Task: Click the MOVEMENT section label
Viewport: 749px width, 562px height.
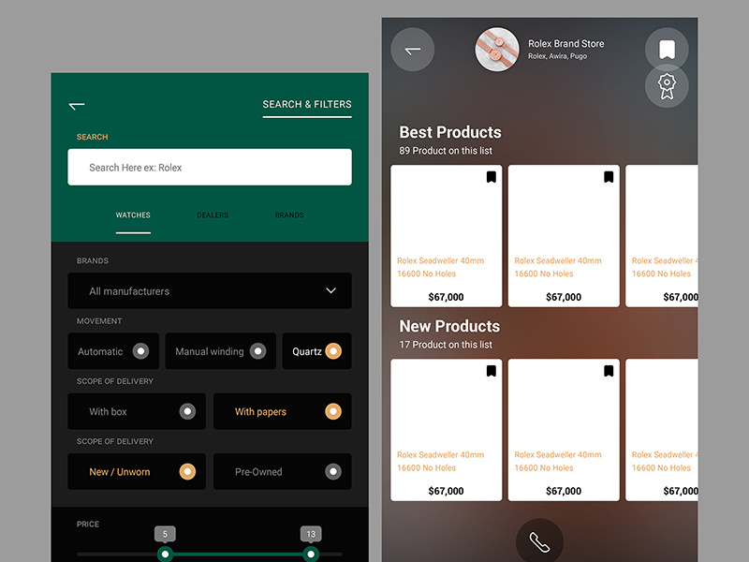Action: [99, 321]
